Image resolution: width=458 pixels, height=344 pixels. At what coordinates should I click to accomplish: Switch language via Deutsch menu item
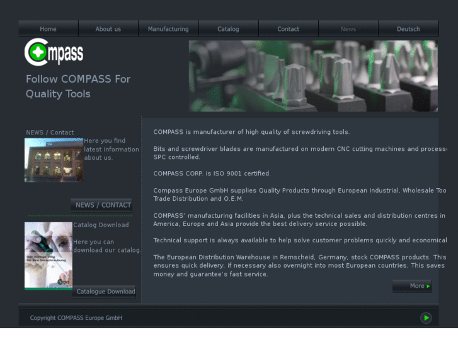408,28
